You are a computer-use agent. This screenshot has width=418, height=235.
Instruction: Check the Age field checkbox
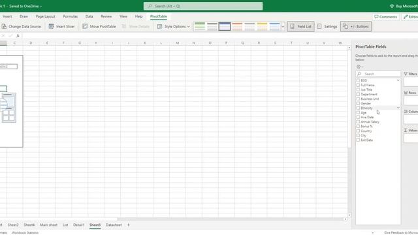pyautogui.click(x=358, y=112)
